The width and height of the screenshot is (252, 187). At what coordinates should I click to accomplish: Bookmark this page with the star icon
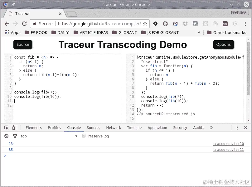tap(145, 24)
